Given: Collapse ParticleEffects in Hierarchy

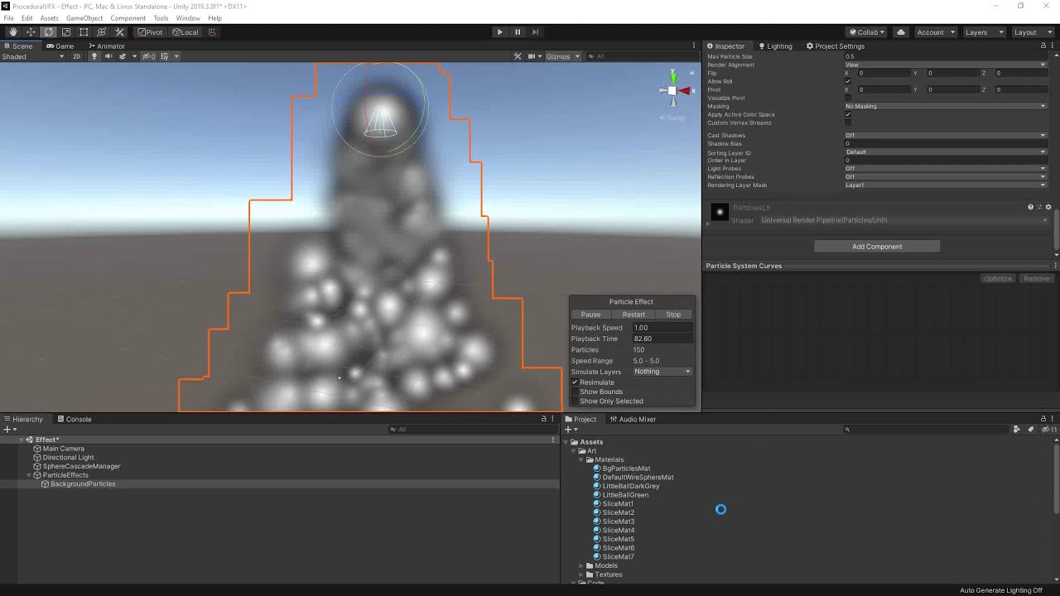Looking at the screenshot, I should [x=29, y=475].
